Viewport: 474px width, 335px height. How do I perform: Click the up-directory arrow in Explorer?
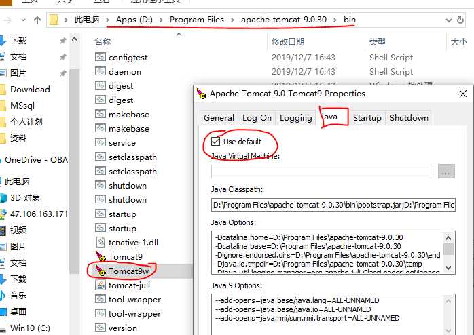(x=37, y=20)
